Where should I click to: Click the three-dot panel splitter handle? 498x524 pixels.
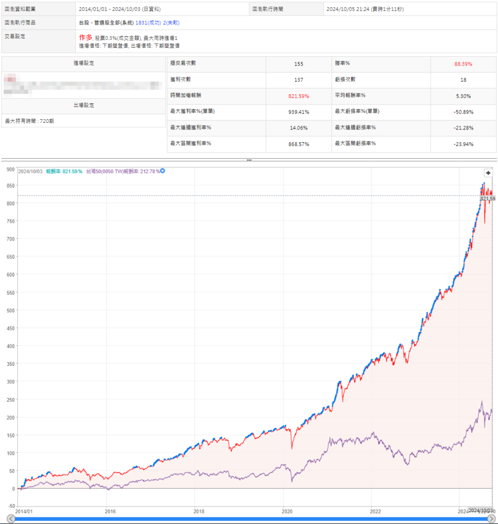click(x=249, y=160)
